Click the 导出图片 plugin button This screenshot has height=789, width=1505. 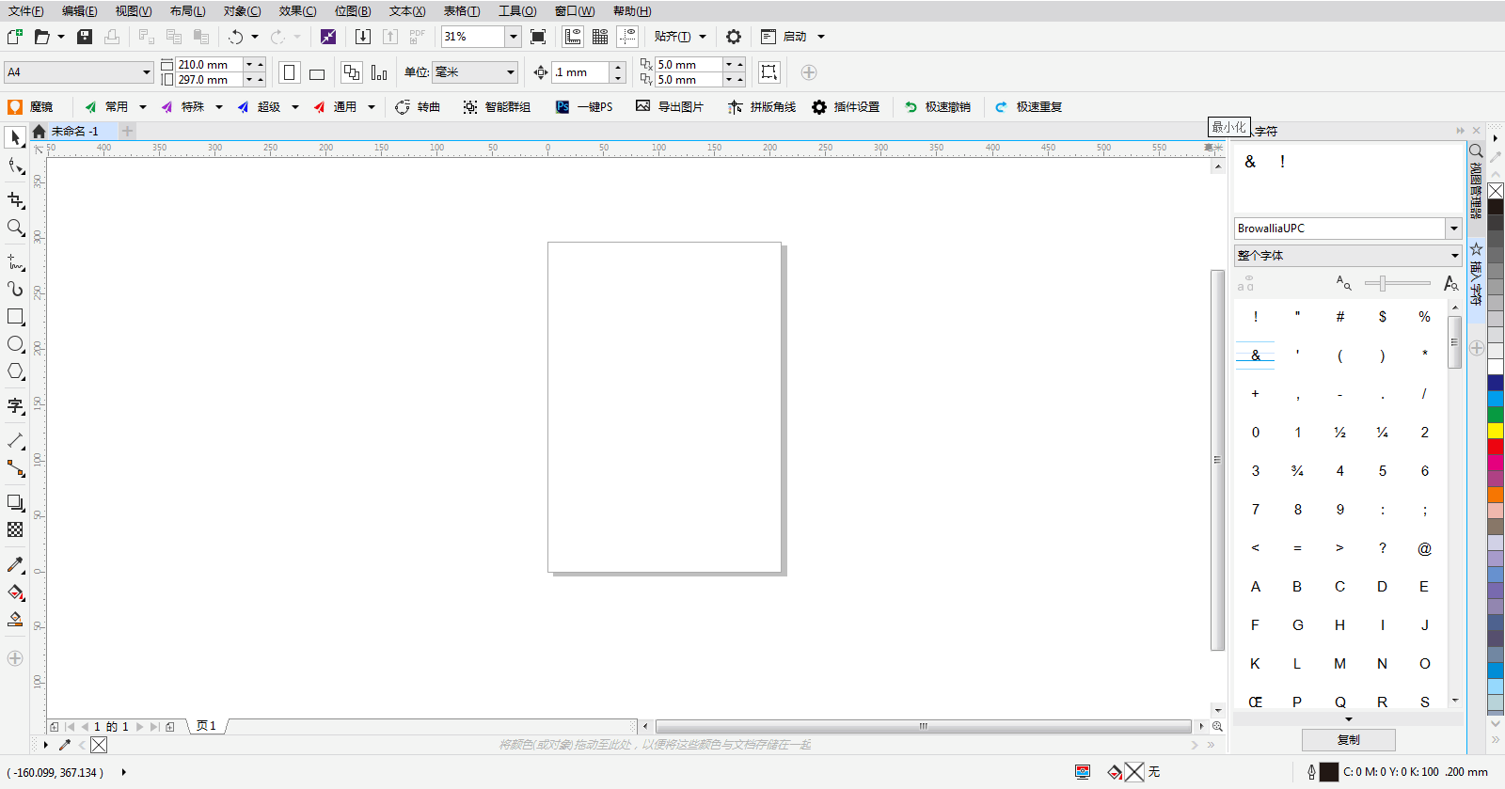point(670,107)
